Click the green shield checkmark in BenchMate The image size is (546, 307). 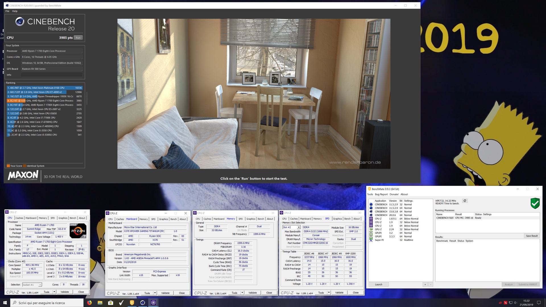pos(535,203)
